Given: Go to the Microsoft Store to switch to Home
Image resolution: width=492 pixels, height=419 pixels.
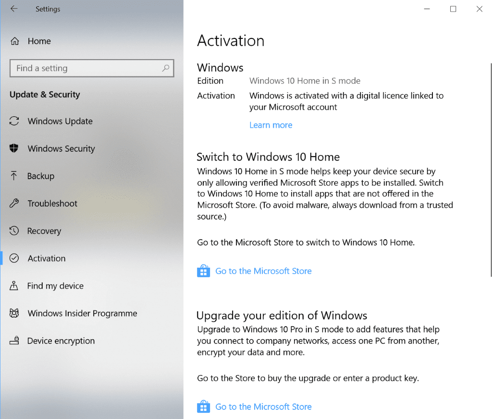Looking at the screenshot, I should coord(263,271).
